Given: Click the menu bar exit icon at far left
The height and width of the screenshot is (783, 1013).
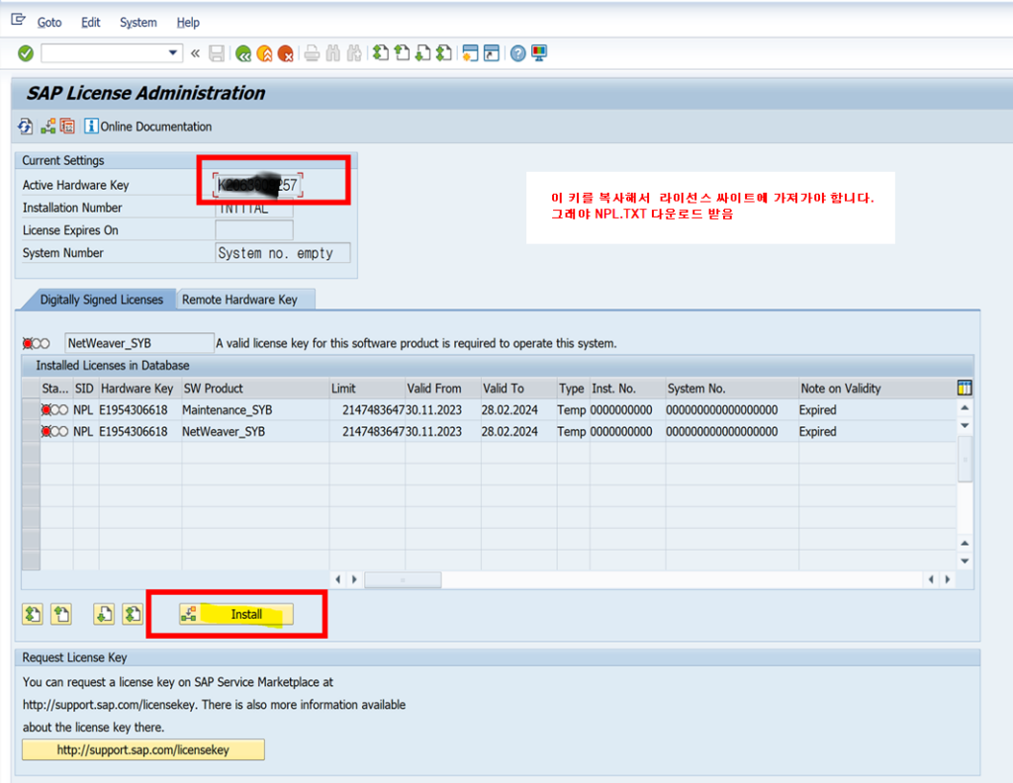Looking at the screenshot, I should point(18,20).
